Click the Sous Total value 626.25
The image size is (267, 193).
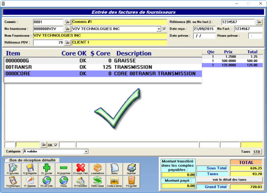point(246,168)
